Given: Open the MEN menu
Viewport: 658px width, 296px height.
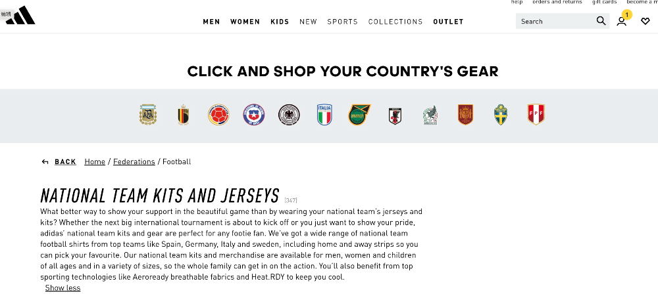Looking at the screenshot, I should pos(211,22).
